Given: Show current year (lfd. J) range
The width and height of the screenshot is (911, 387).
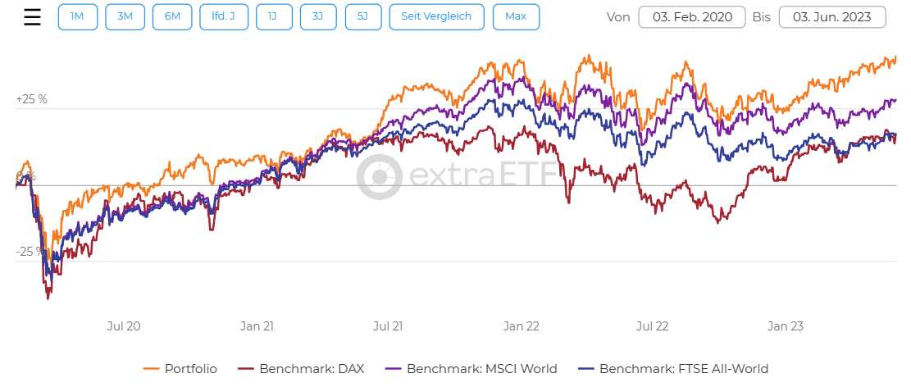Looking at the screenshot, I should pos(224,16).
